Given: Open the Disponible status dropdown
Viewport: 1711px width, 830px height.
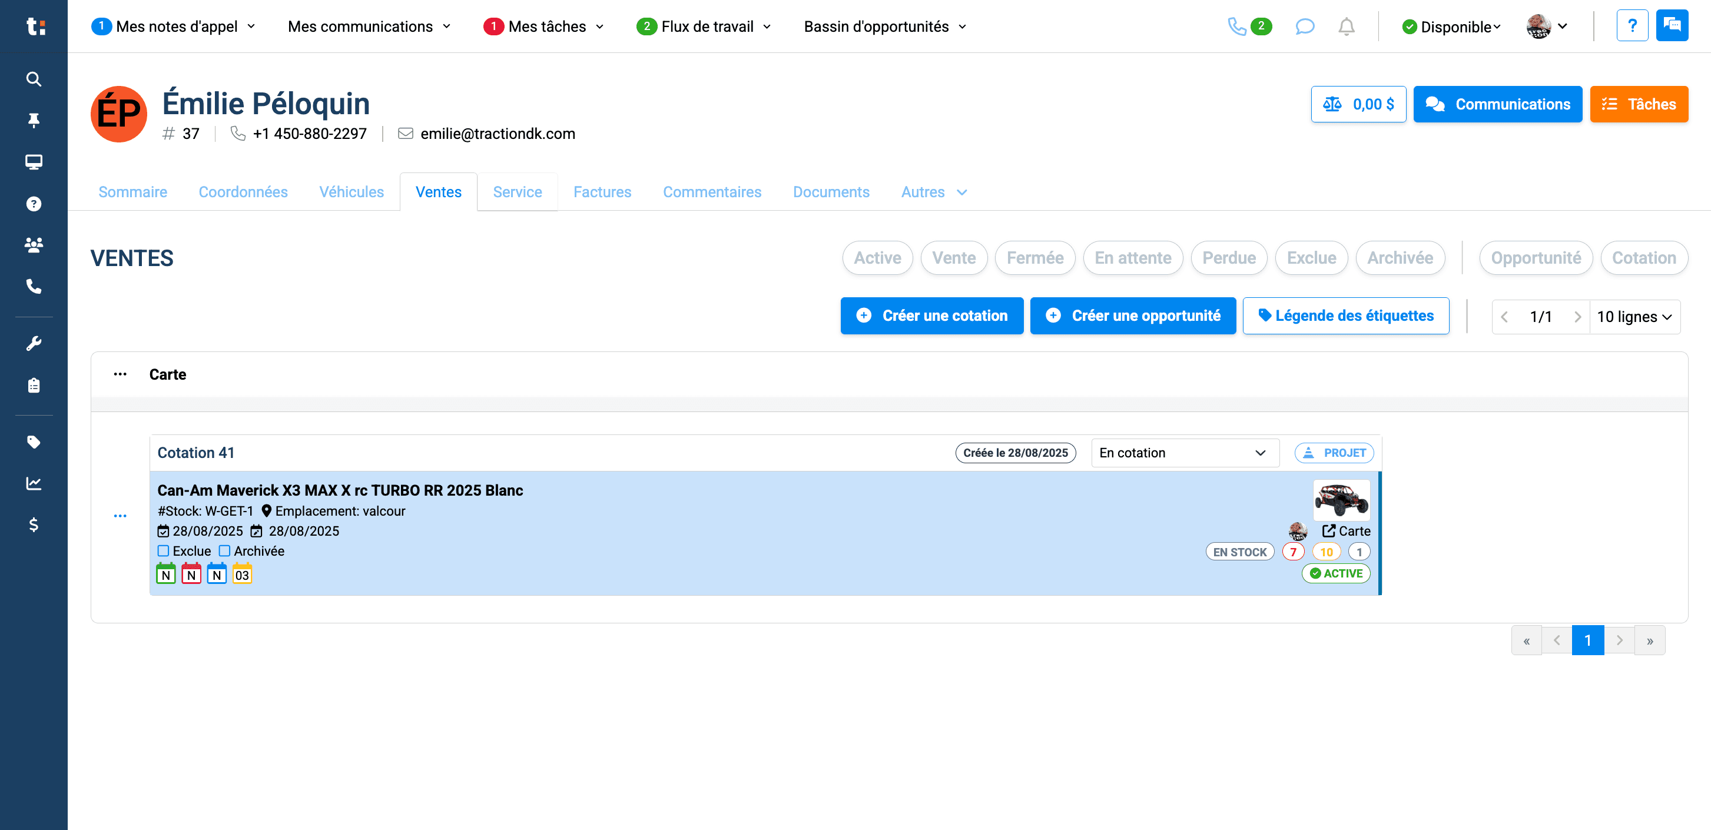Looking at the screenshot, I should 1451,26.
